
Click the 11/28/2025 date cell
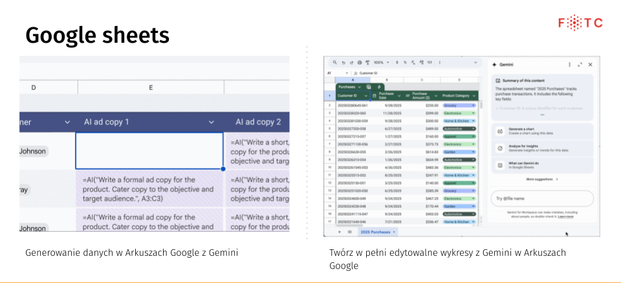pos(387,113)
